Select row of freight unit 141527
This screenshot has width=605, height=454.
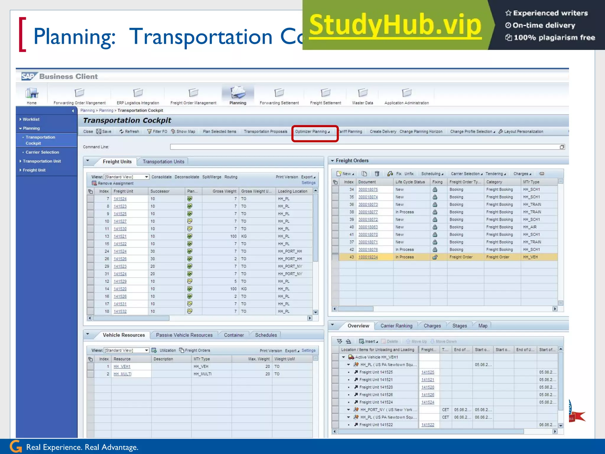90,221
